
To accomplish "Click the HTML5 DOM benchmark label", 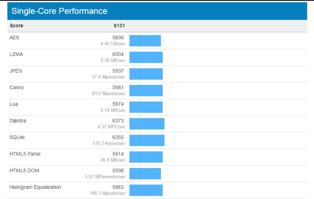I will [24, 170].
